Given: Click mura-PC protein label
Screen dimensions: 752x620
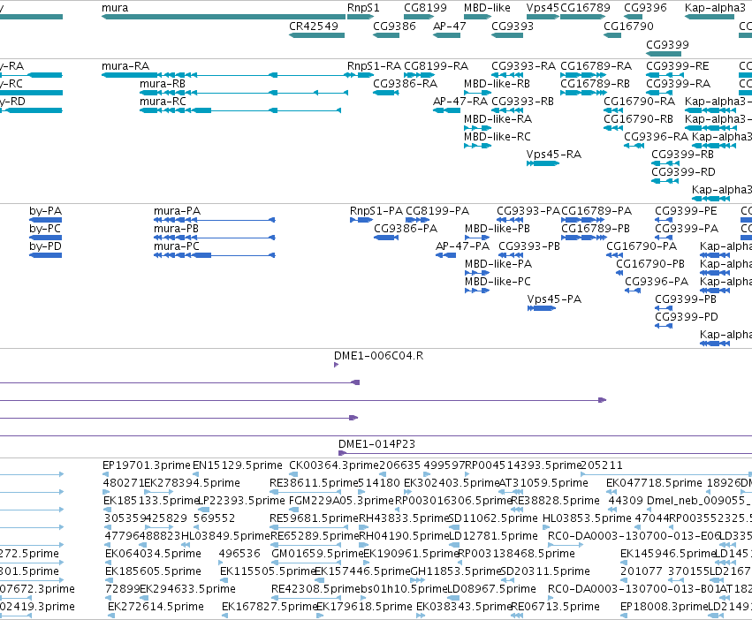Looking at the screenshot, I should coord(177,246).
